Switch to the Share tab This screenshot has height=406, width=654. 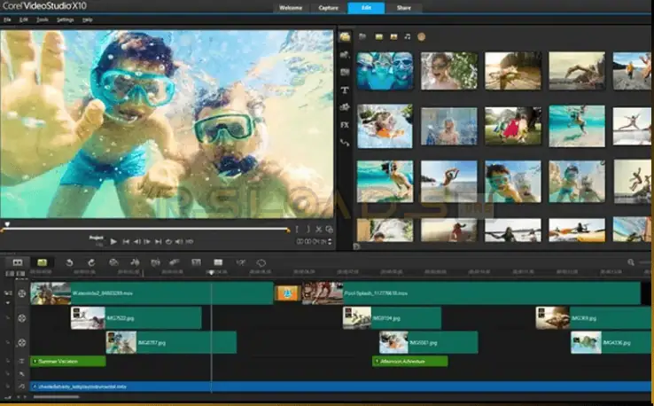(404, 8)
